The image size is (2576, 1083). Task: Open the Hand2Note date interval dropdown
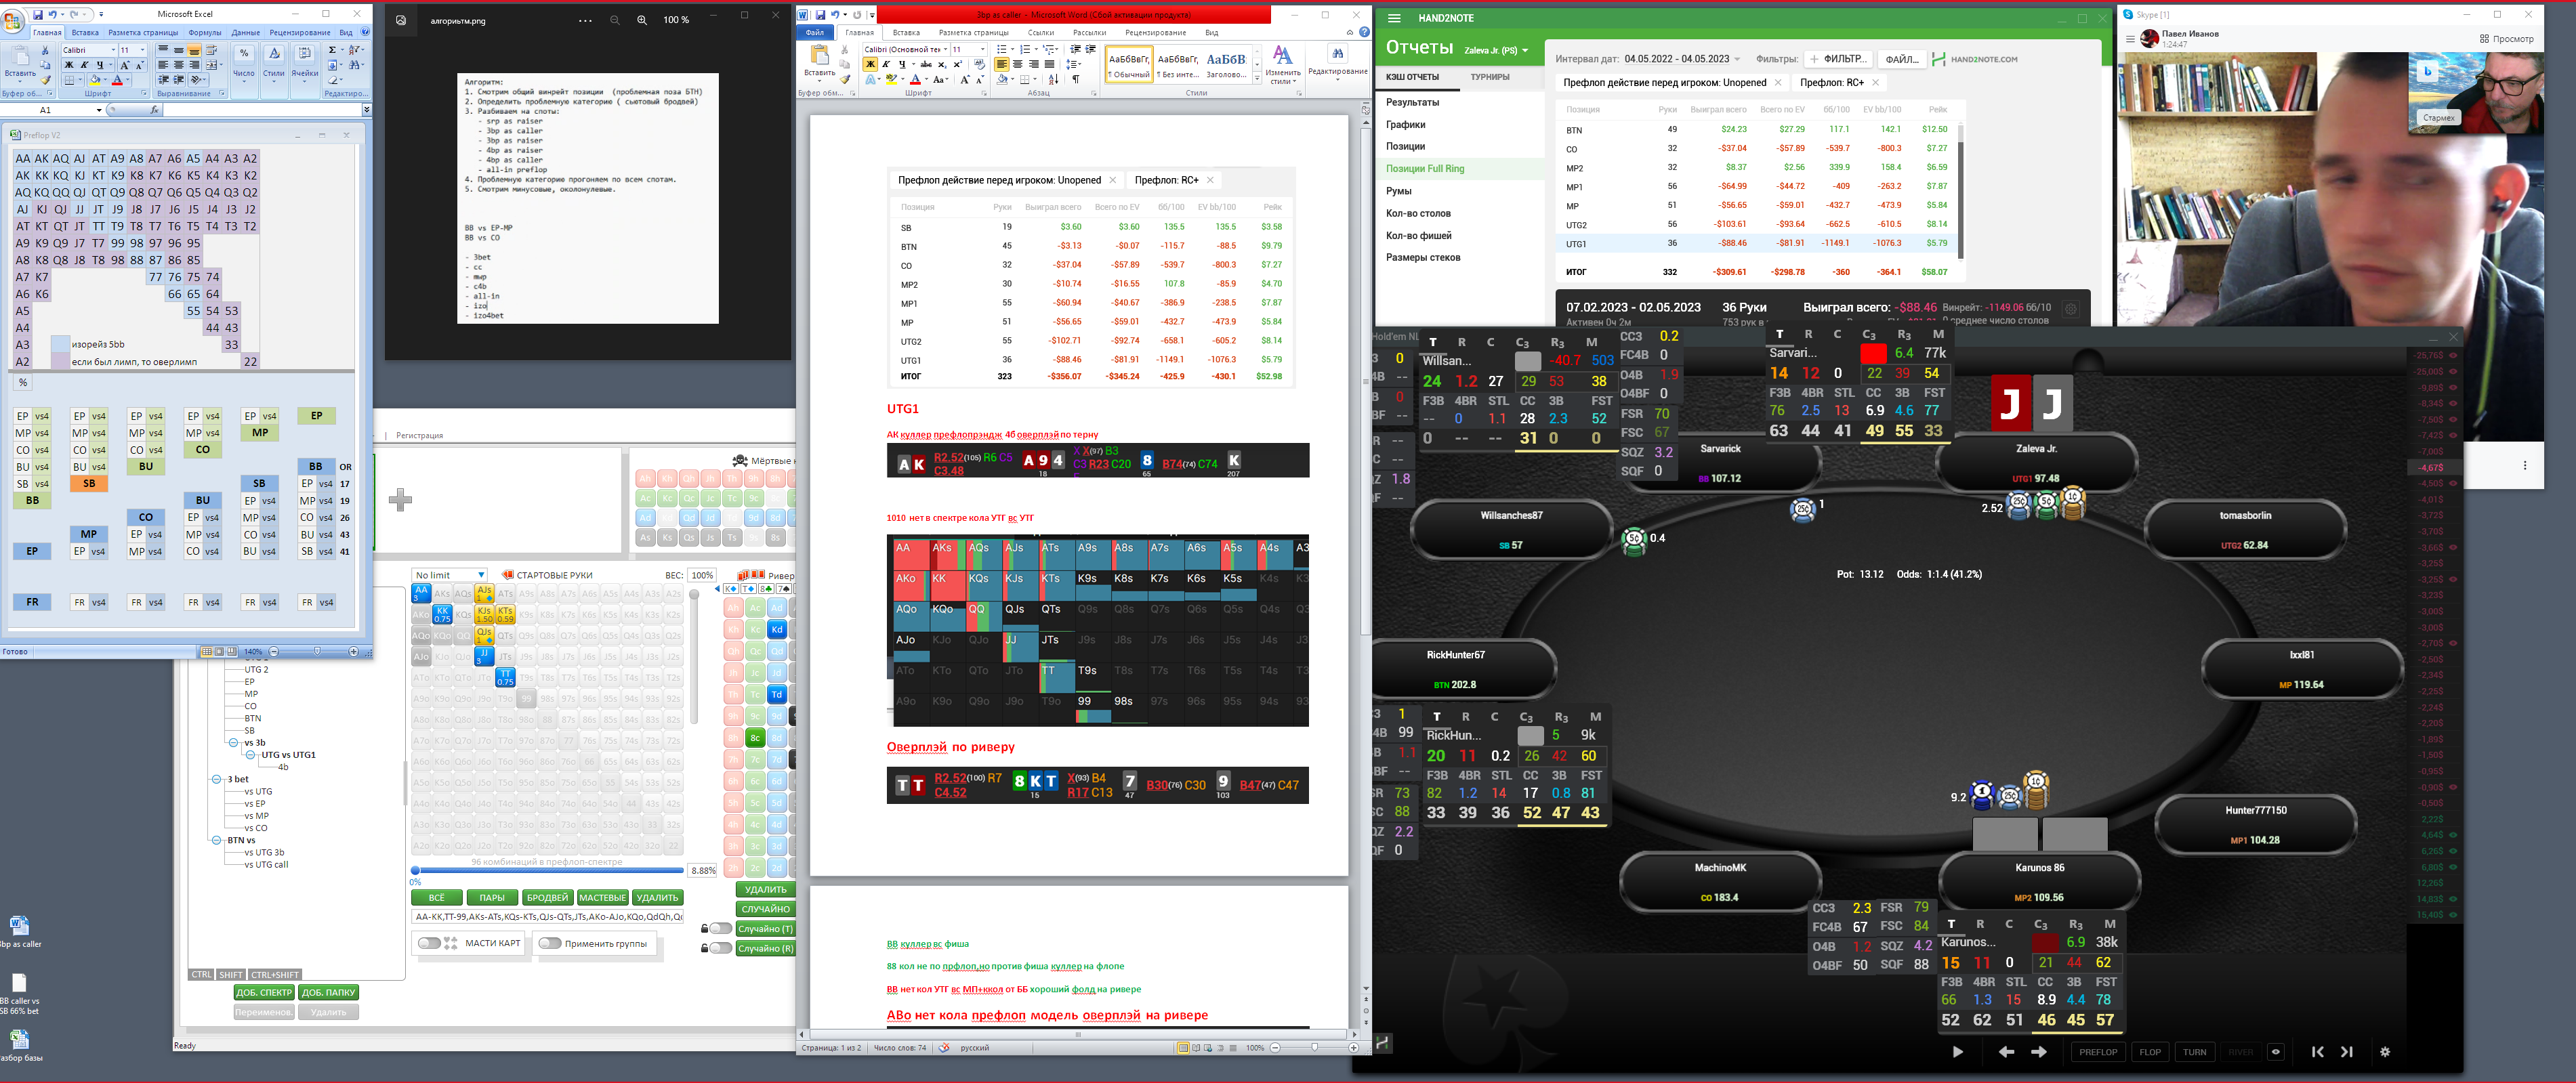tap(1737, 59)
